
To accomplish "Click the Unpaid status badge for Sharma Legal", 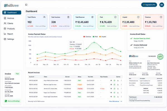I will point(80,85).
